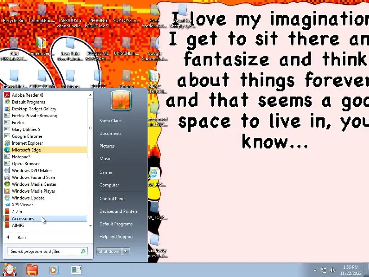
Task: Expand the 7-Zip folder
Action: 45,211
